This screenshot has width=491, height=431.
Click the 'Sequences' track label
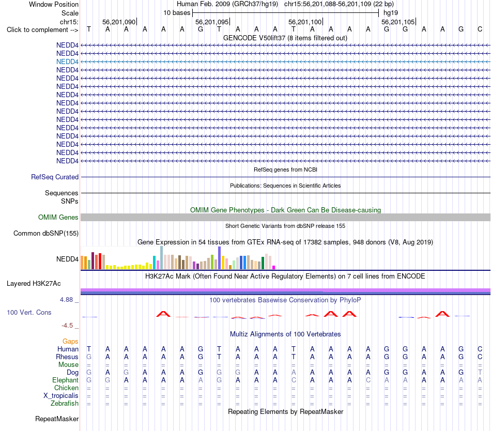62,193
